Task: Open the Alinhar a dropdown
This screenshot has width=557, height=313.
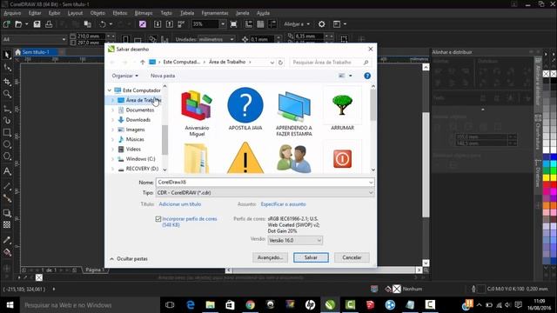Action: pyautogui.click(x=297, y=24)
